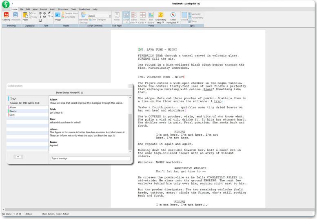Open the Help menu
Viewport: 317px width, 219px height.
point(95,9)
